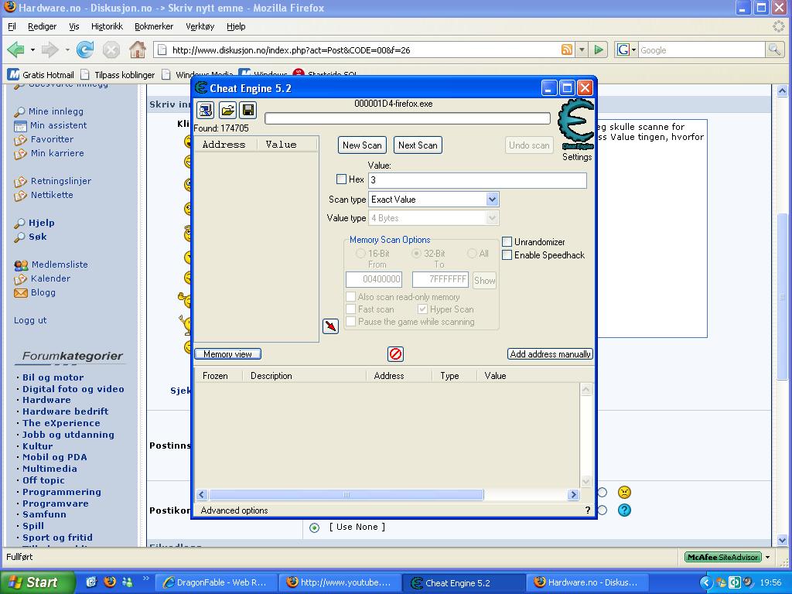Select the 16-Bit radio button
This screenshot has height=594, width=792.
click(360, 253)
